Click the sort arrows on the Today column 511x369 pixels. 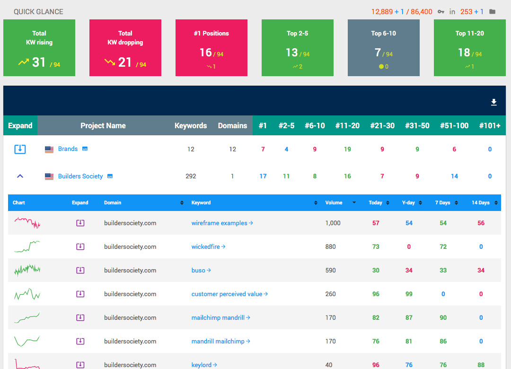387,202
